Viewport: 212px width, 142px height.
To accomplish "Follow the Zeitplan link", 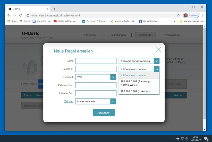I will coord(69,101).
